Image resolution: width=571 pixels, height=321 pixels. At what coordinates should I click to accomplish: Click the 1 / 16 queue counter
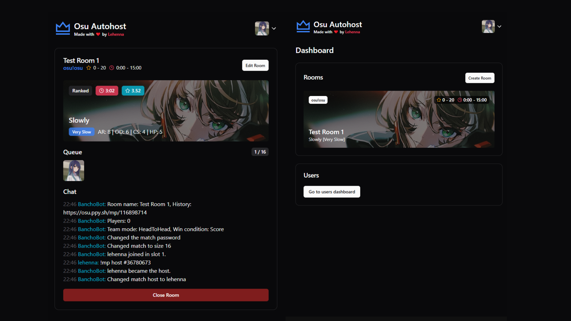tap(260, 152)
